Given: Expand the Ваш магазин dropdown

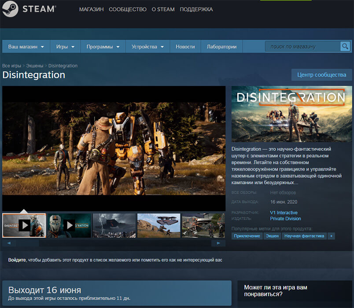Looking at the screenshot, I should 26,47.
